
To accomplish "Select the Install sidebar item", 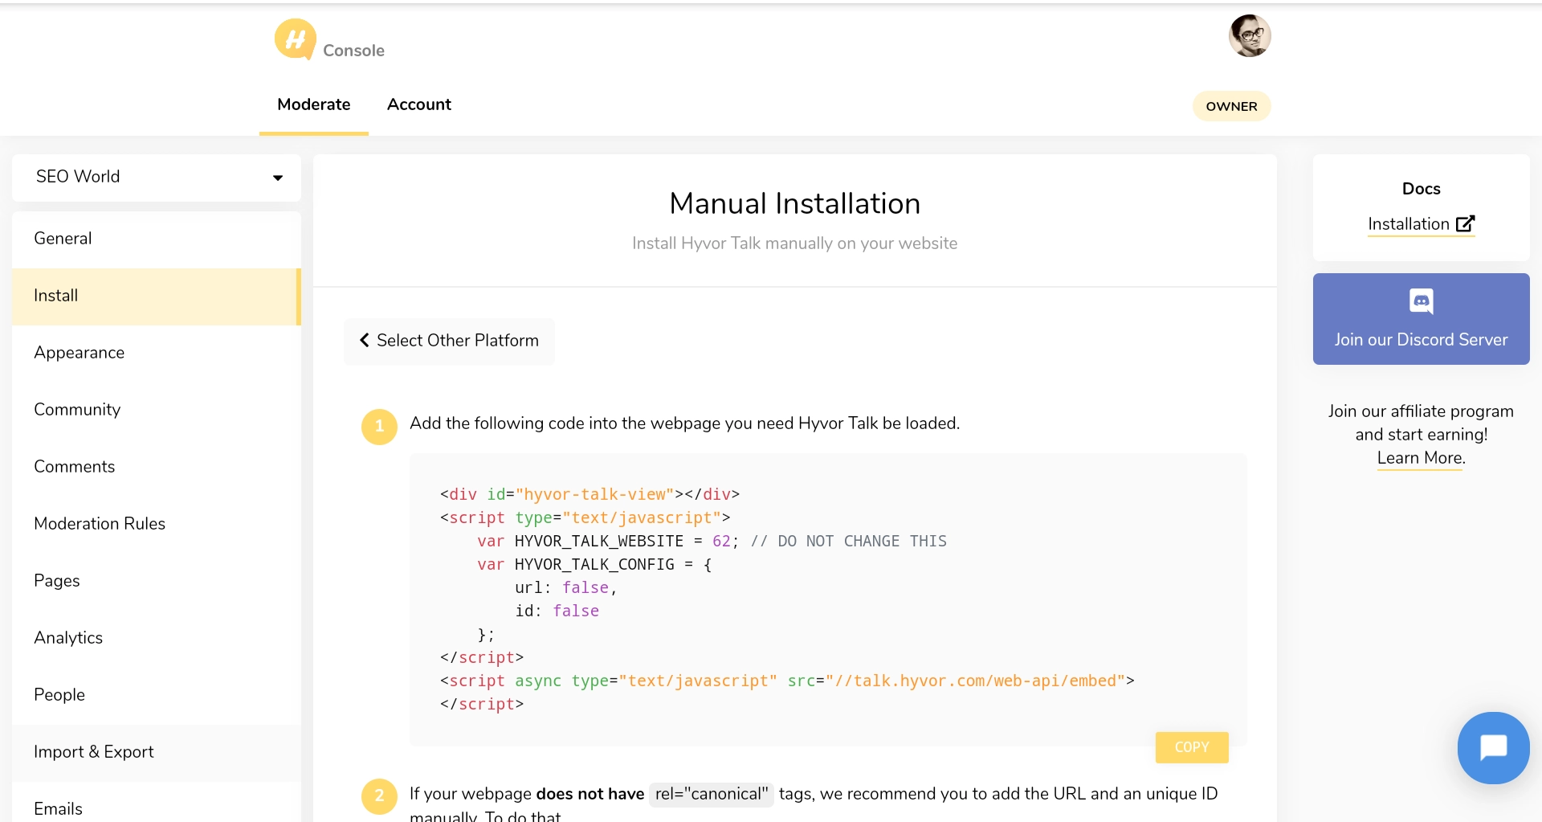I will [x=157, y=296].
